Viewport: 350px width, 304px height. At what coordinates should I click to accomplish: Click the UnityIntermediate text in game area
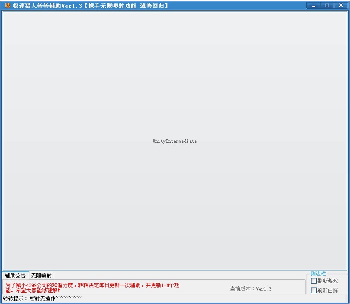174,141
